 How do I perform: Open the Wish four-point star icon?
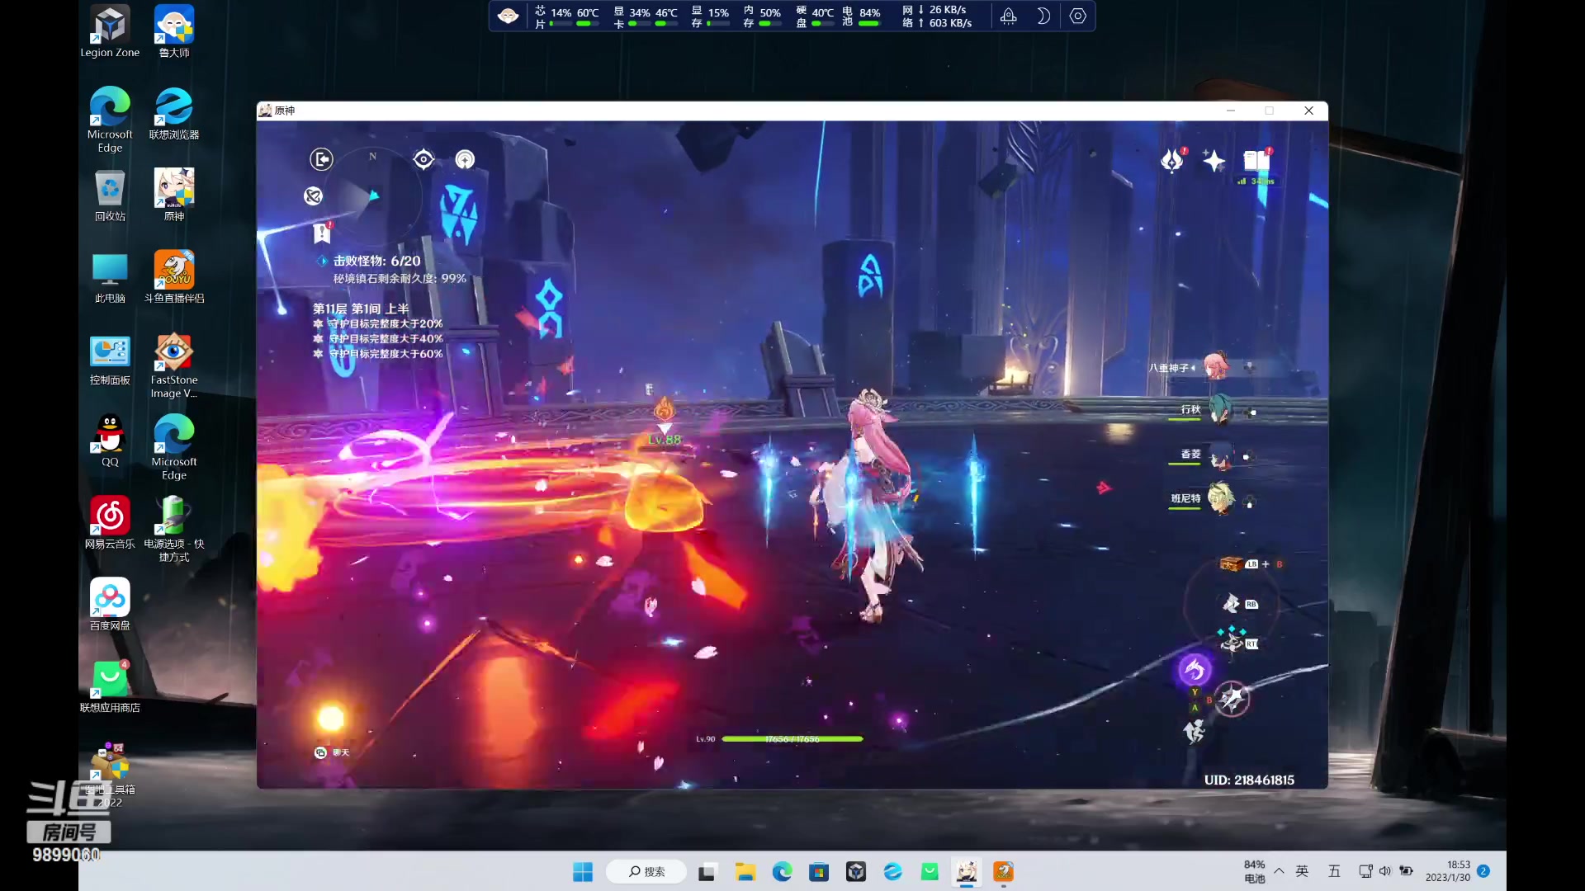(x=1214, y=160)
